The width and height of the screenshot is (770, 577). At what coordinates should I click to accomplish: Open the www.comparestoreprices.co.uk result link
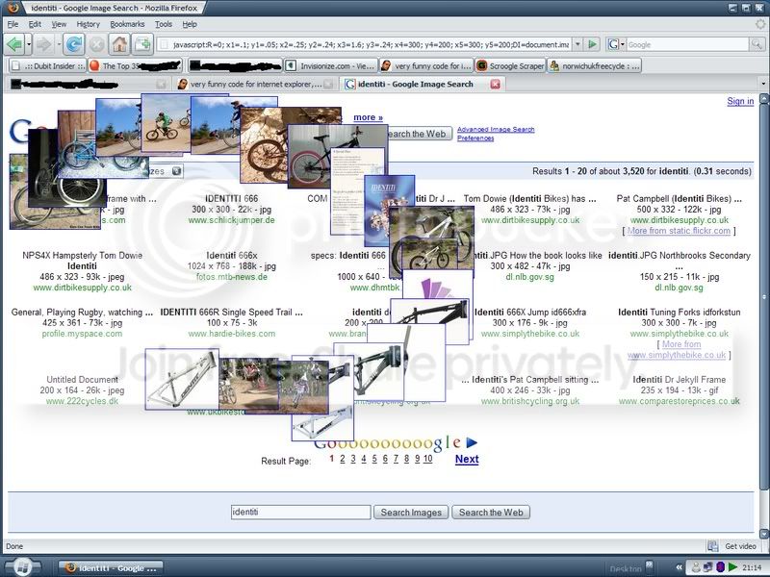tap(680, 401)
